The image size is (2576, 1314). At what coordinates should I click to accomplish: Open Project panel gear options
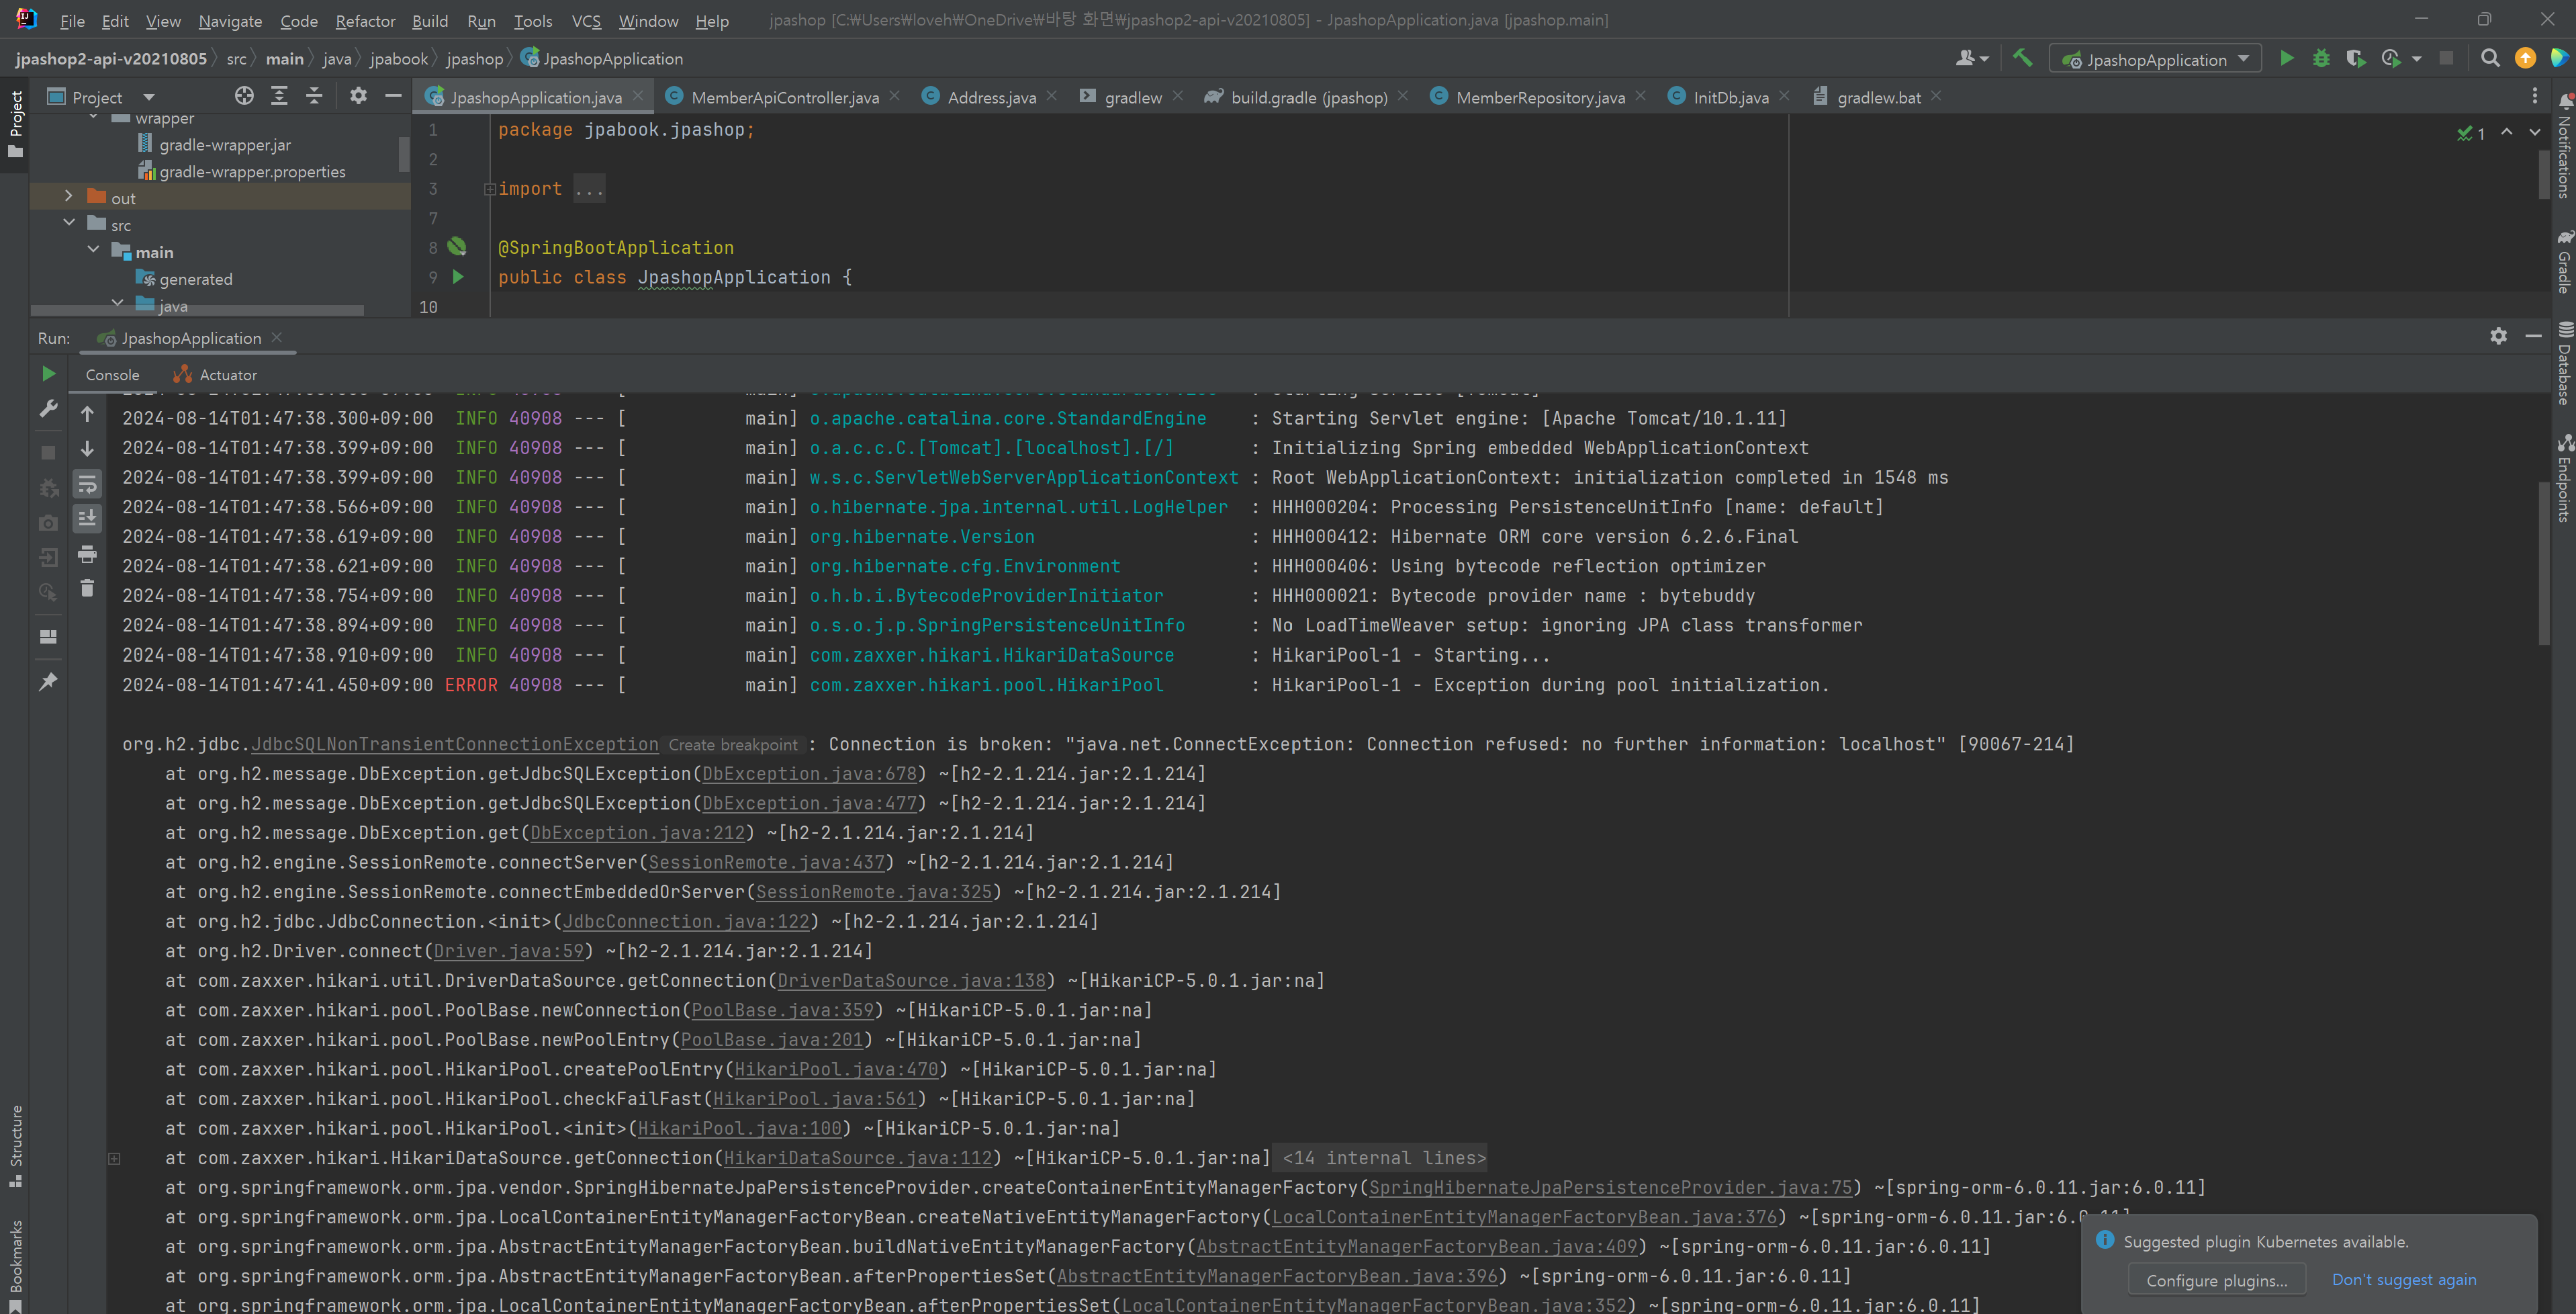pos(358,96)
